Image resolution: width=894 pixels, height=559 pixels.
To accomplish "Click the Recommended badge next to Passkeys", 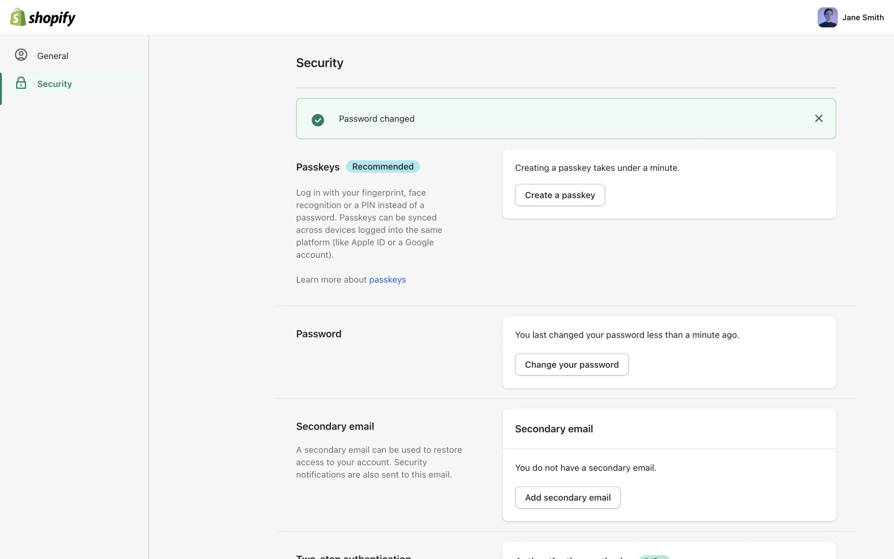I will [x=382, y=167].
